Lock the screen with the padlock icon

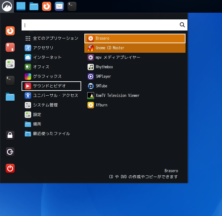tap(10, 135)
